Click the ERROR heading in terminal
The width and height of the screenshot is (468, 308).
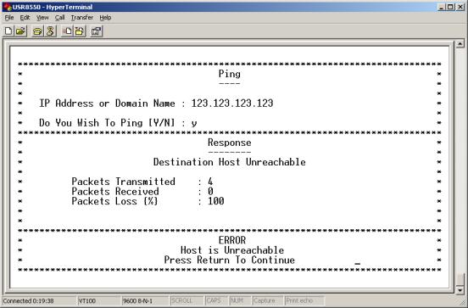[232, 240]
